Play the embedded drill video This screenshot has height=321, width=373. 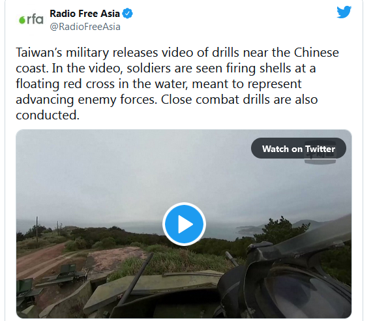click(184, 224)
